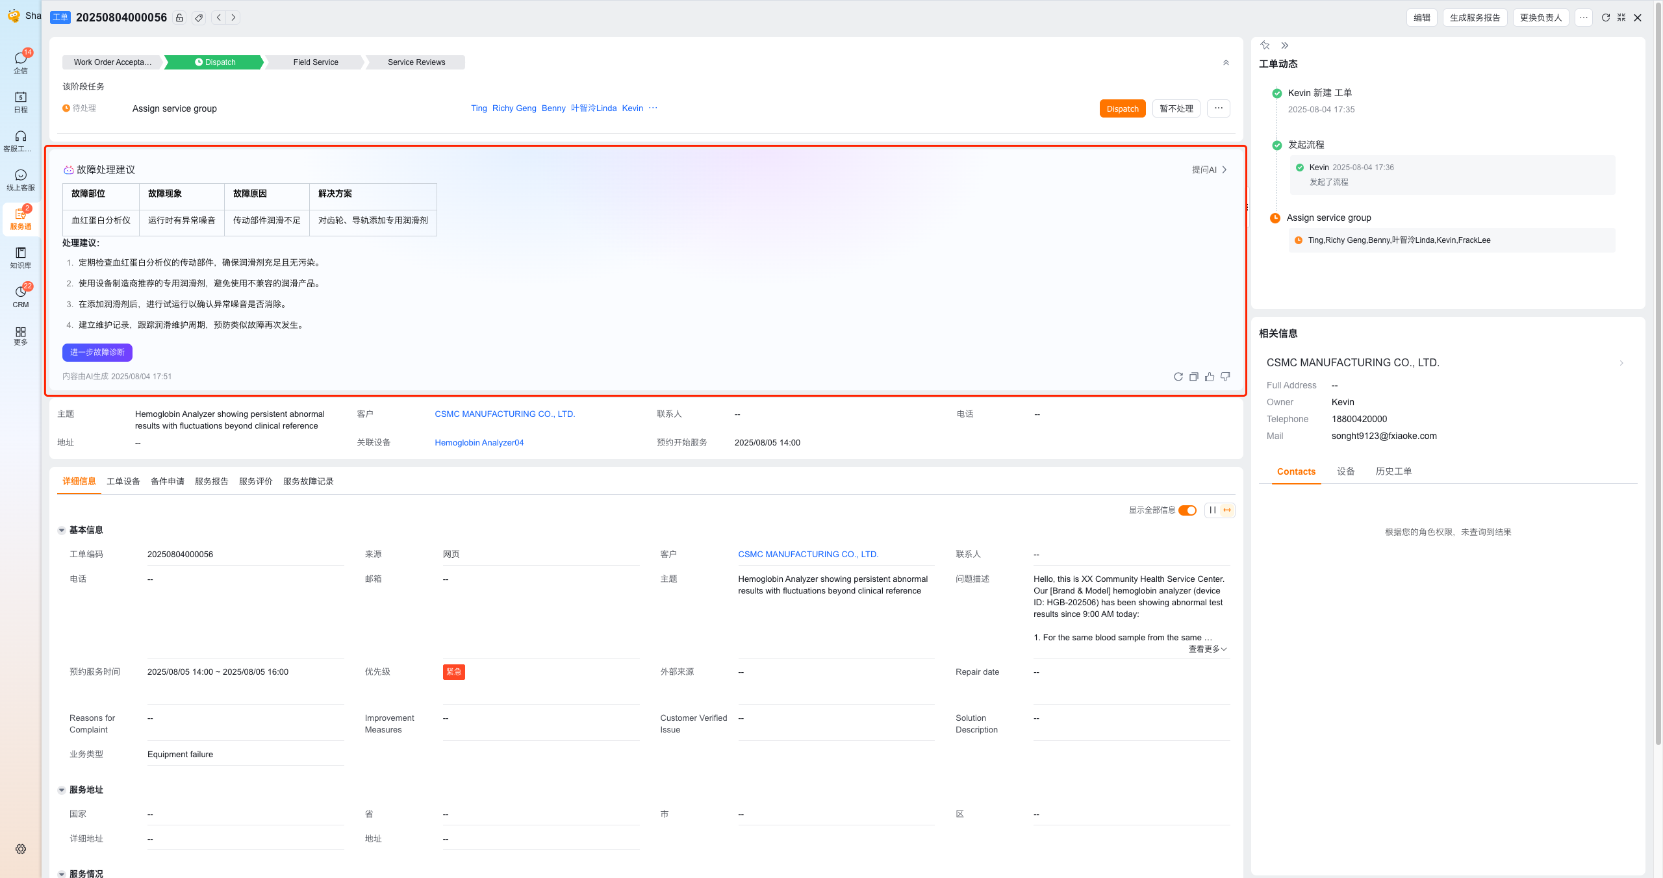Open the settings gear in the sidebar

[x=21, y=849]
